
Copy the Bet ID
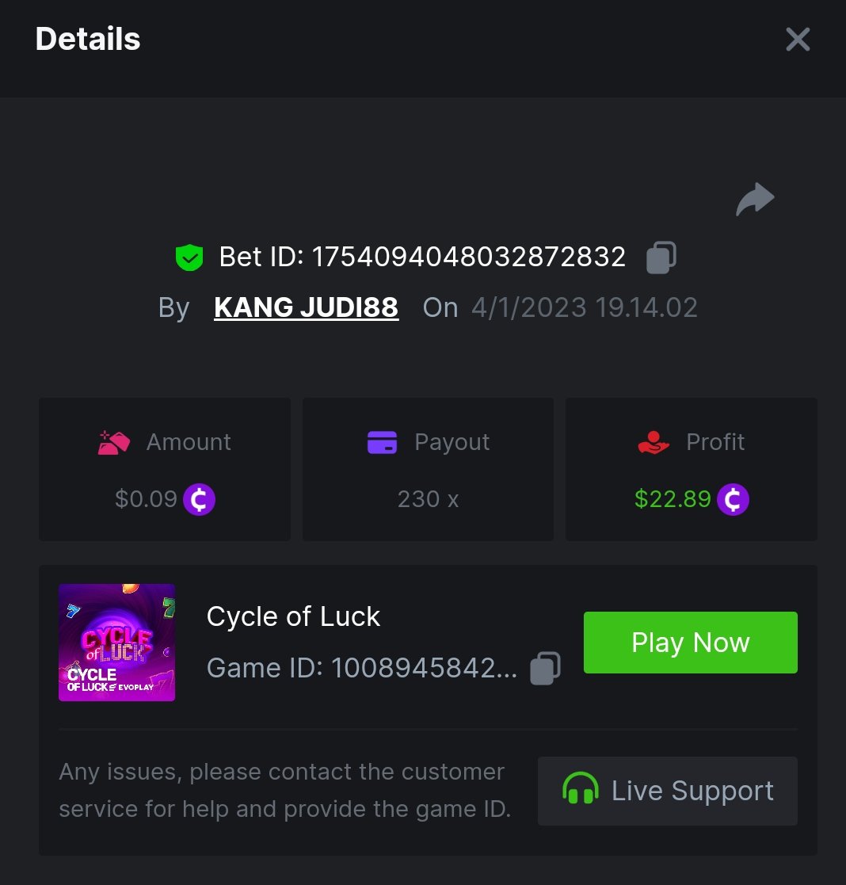661,257
